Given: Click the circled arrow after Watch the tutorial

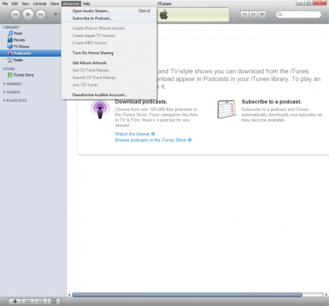Looking at the screenshot, I should [153, 134].
